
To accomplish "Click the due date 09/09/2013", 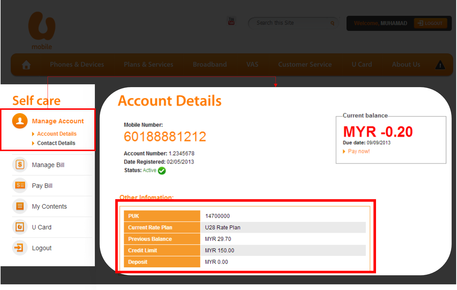I will pos(379,143).
